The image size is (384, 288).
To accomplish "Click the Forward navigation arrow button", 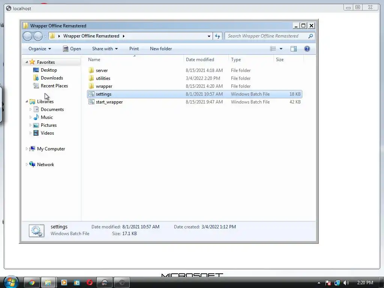I will pyautogui.click(x=38, y=36).
